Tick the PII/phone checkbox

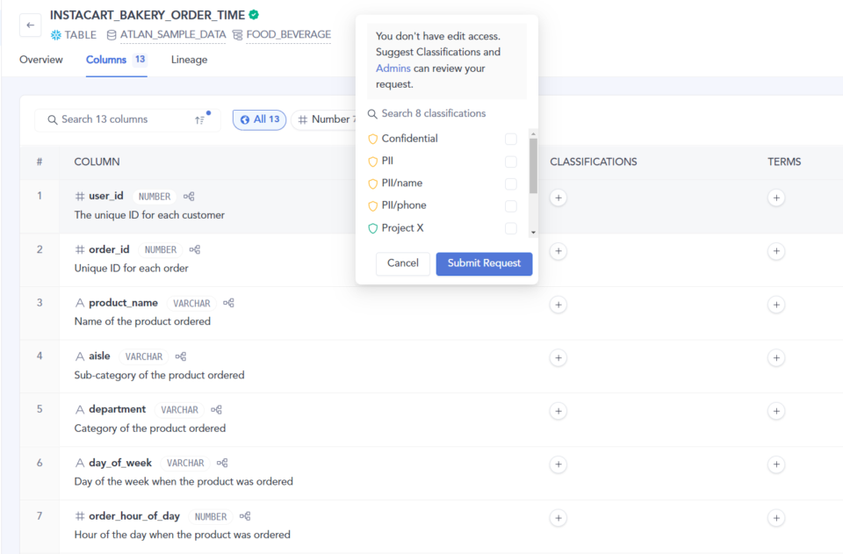[510, 205]
